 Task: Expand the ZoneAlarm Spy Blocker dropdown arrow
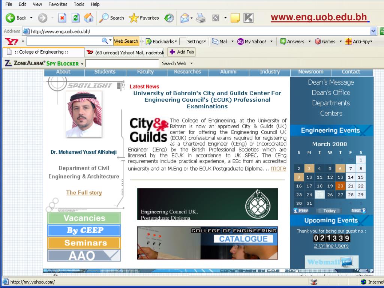coord(82,64)
